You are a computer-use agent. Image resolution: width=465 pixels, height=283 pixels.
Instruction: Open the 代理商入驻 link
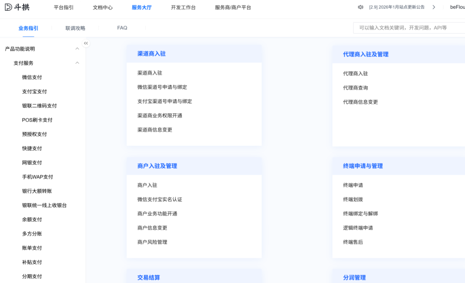[x=356, y=74]
